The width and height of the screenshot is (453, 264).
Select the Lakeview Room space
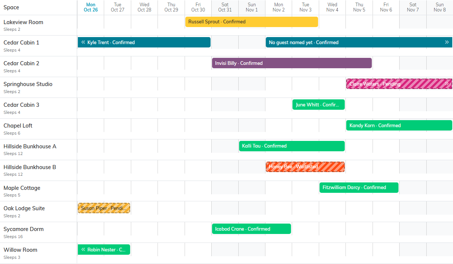click(23, 22)
